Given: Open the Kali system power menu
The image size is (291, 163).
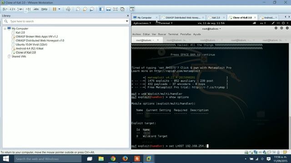Looking at the screenshot, I should (285, 23).
